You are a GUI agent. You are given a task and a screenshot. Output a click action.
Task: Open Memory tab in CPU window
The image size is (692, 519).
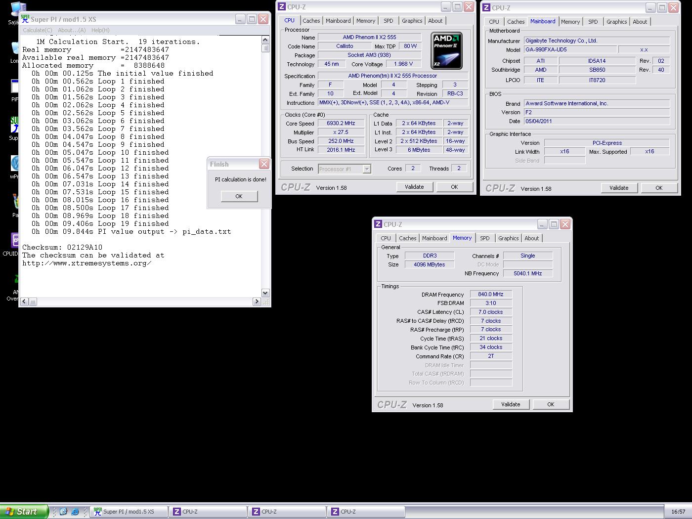click(x=366, y=21)
